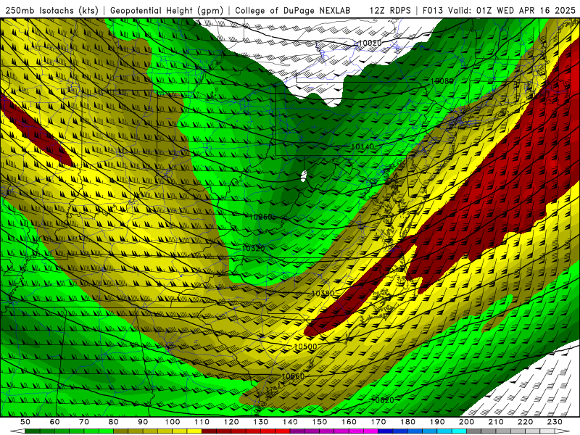The height and width of the screenshot is (435, 580).
Task: Click the 90 knot legend value
Action: pyautogui.click(x=143, y=422)
